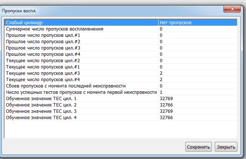Select Текущее число пропусков цил.#2 row

121,61
